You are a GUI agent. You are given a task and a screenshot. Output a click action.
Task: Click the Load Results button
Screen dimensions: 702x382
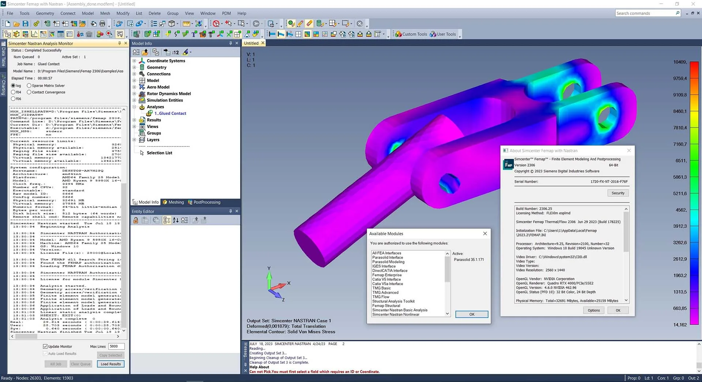click(111, 364)
